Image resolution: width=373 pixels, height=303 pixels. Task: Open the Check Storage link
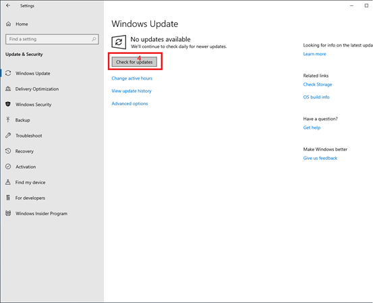coord(318,84)
